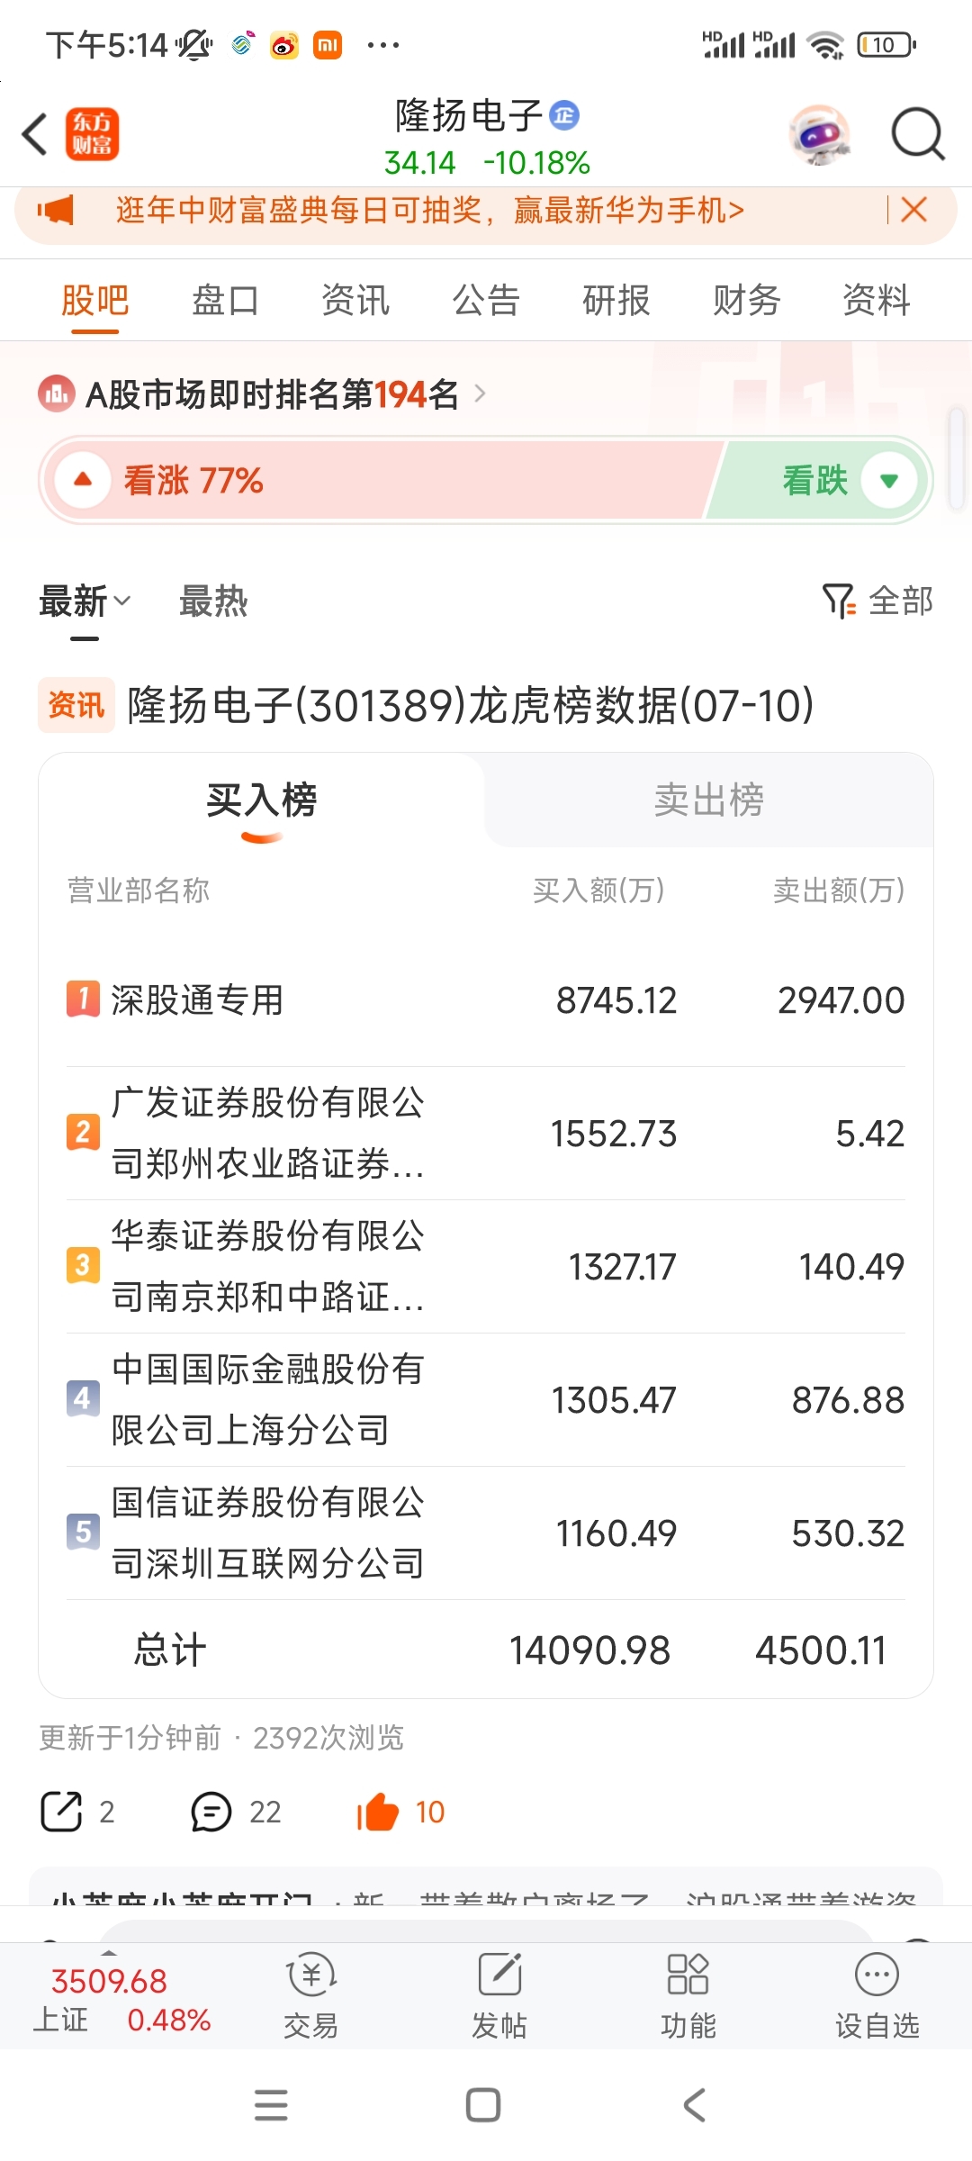
Task: Select the 中国国际金融 上海分公司 row
Action: point(486,1400)
